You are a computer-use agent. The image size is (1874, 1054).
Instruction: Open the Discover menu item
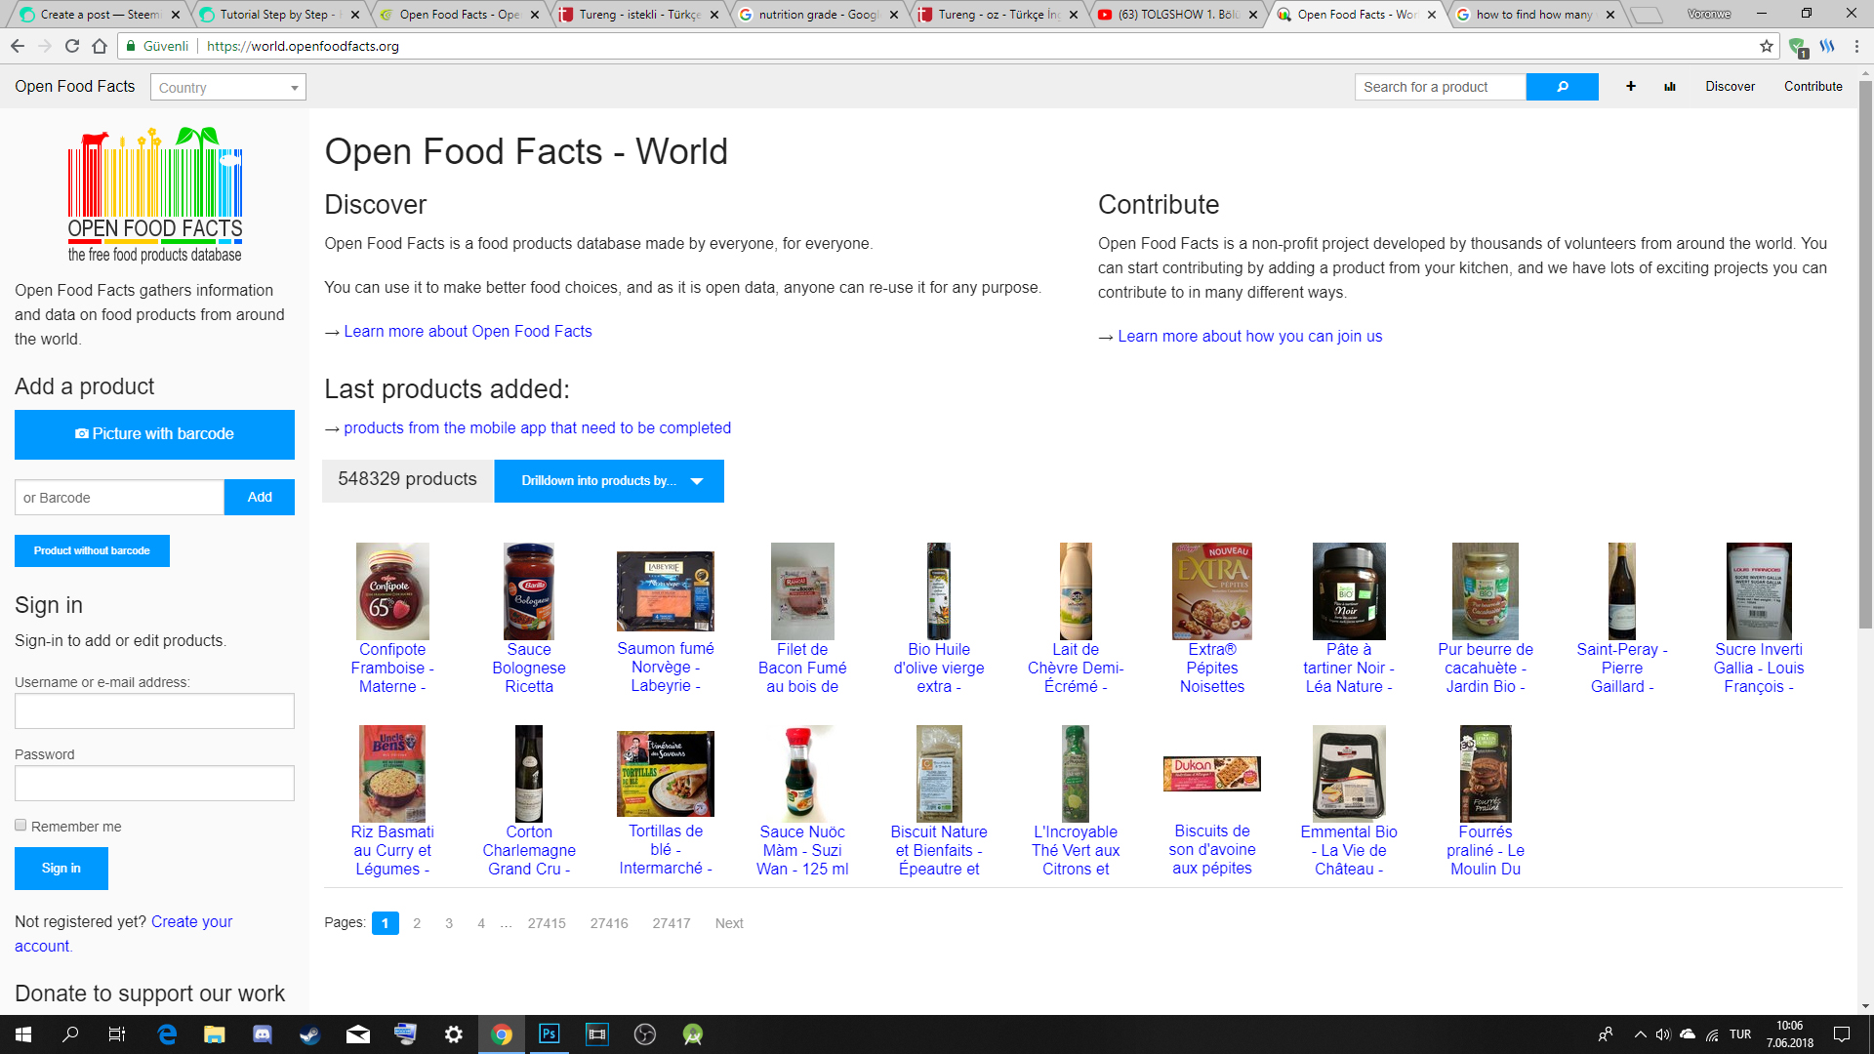(1730, 87)
